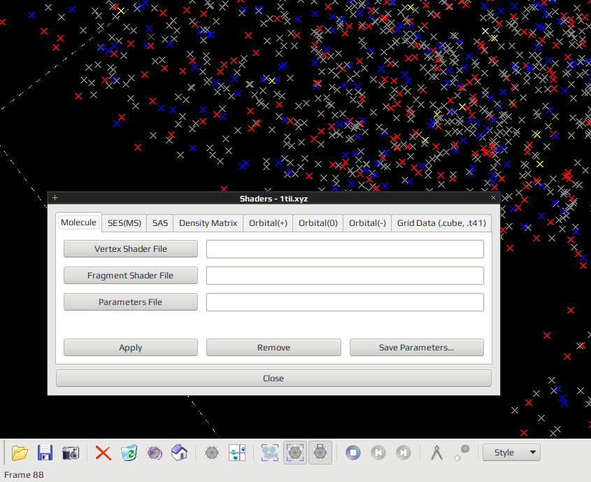Open the SAS tab
591x482 pixels.
click(x=160, y=223)
